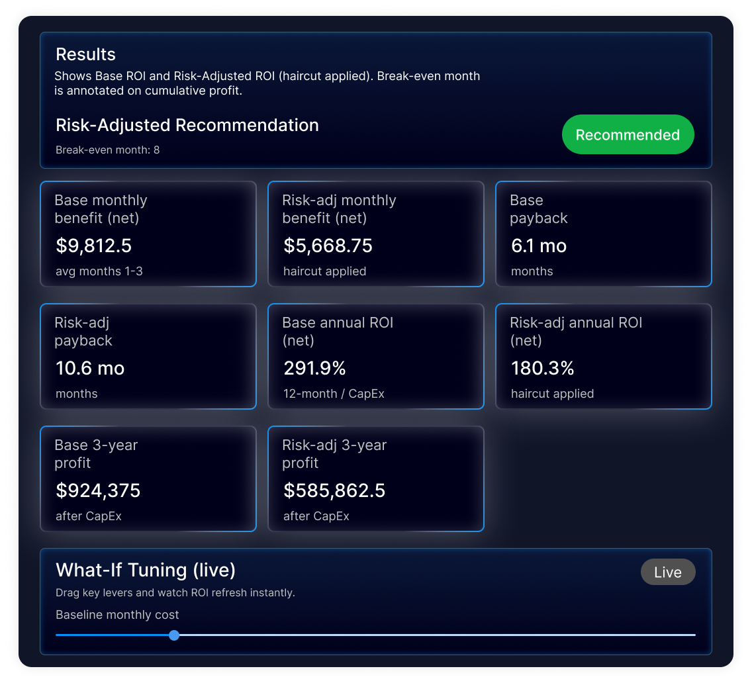Click the What-If Tuning (live) heading
This screenshot has width=752, height=683.
click(x=145, y=570)
